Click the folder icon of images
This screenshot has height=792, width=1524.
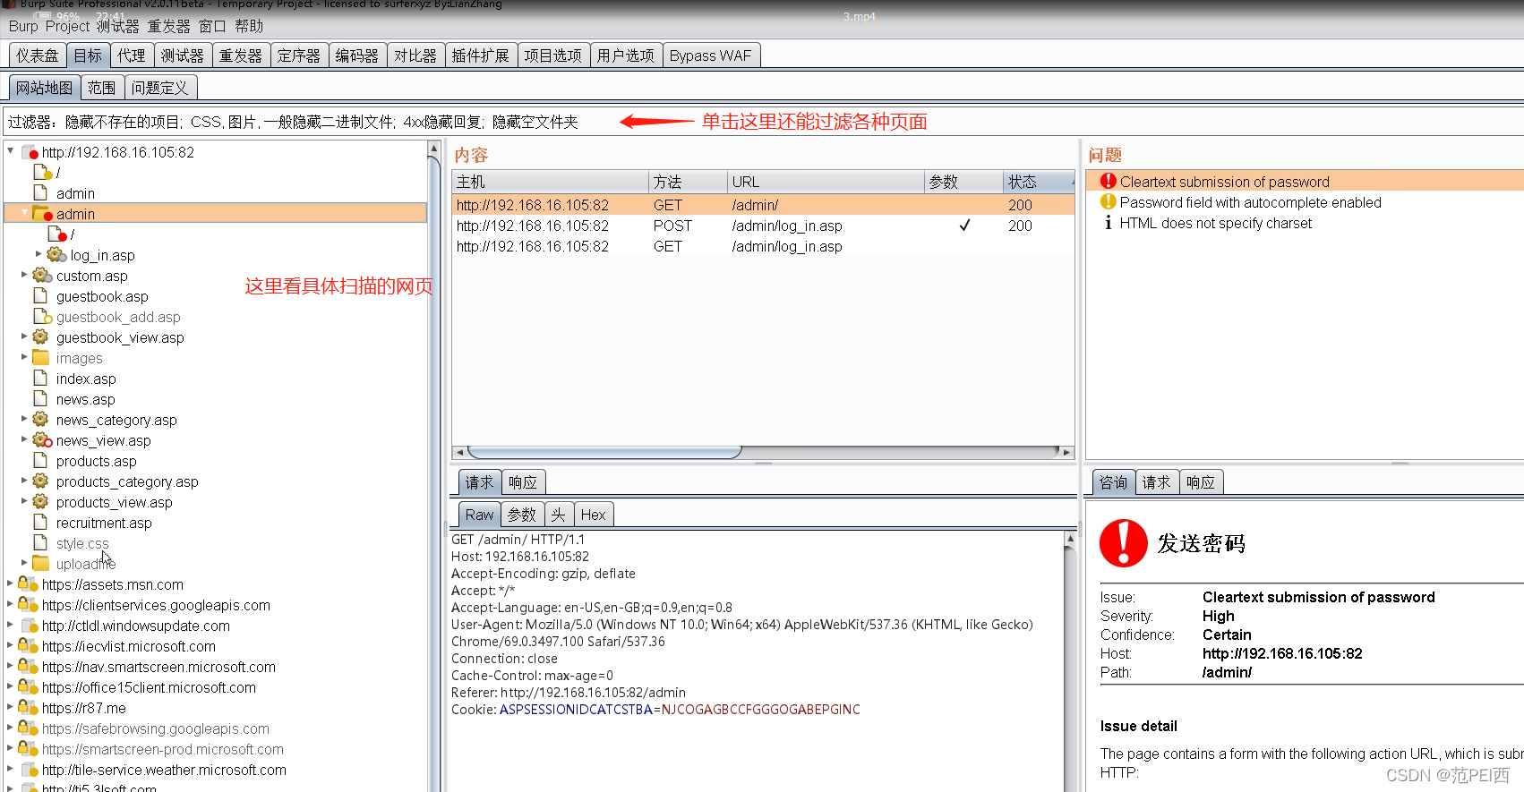coord(40,358)
